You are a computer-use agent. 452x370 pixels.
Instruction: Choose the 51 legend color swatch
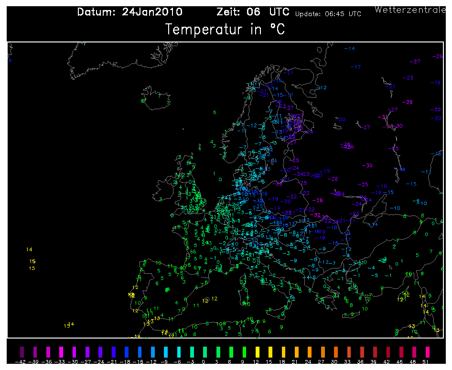tap(428, 352)
